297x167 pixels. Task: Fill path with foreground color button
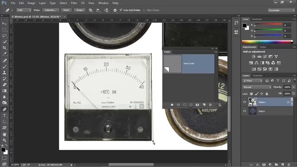[172, 105]
